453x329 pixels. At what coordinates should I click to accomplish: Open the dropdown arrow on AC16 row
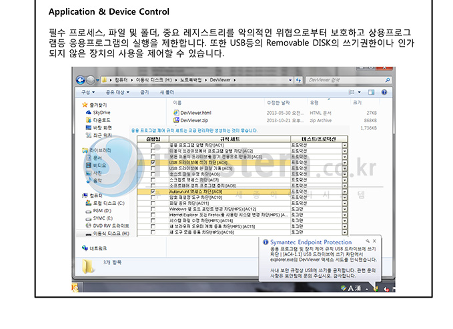[x=345, y=232]
